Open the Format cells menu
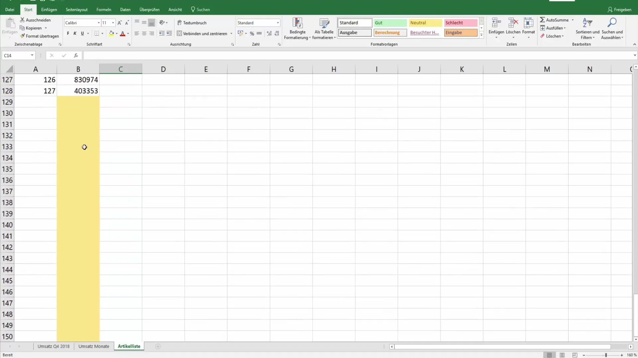The height and width of the screenshot is (358, 638). point(528,28)
